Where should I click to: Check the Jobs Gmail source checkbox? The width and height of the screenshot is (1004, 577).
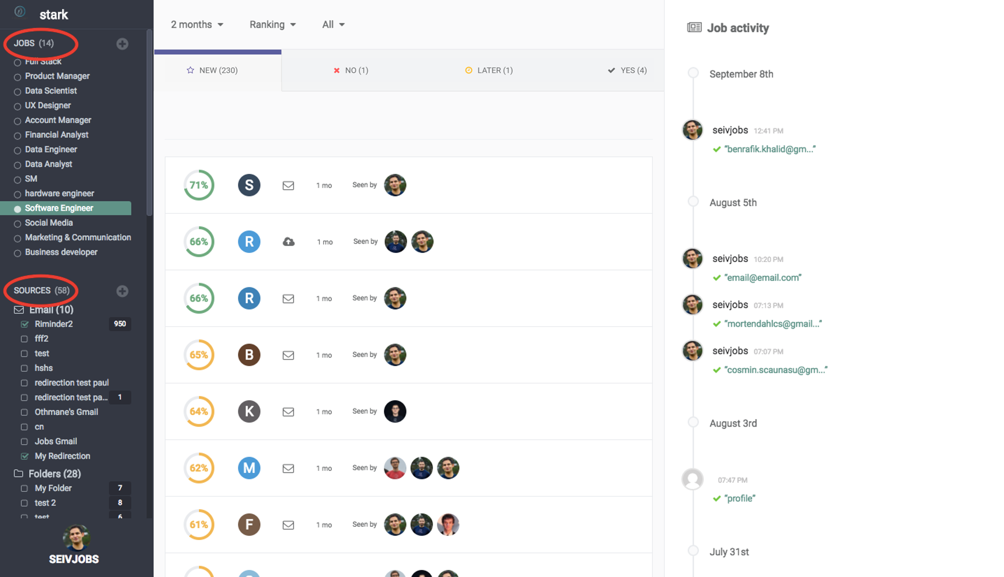pos(25,442)
